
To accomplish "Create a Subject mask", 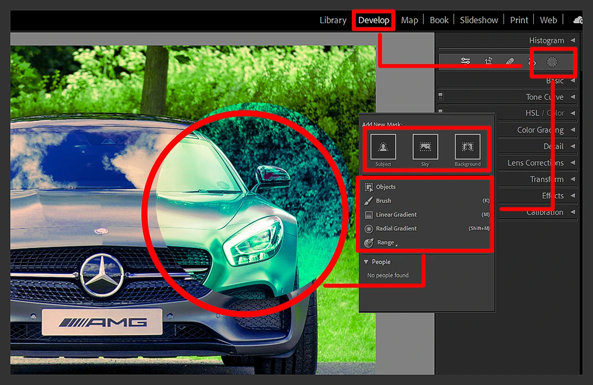I will click(383, 147).
